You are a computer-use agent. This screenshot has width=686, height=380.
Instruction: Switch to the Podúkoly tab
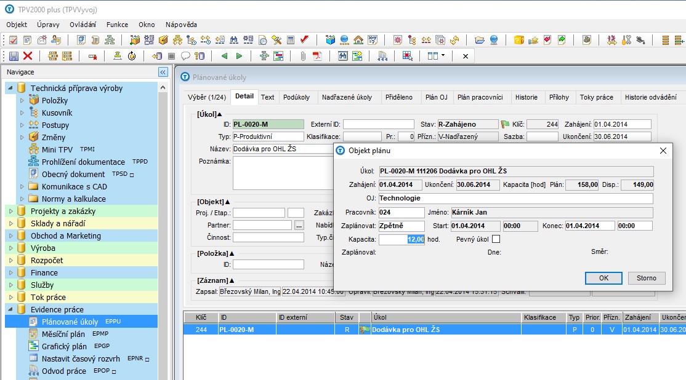click(296, 97)
